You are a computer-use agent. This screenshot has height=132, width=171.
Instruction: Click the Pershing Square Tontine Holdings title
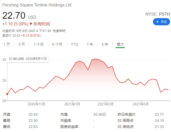pos(37,5)
